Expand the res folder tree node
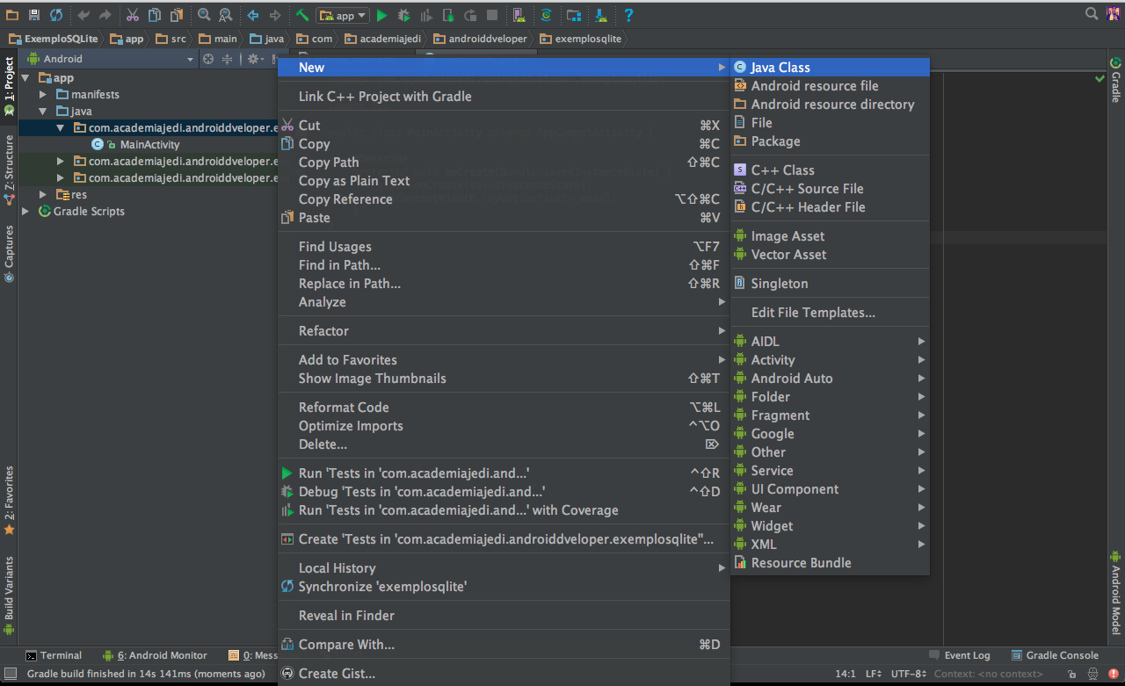The width and height of the screenshot is (1125, 686). tap(43, 194)
